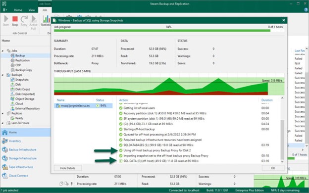The image size is (309, 193).
Task: Close the backup job statistics dialog
Action: tap(284, 20)
